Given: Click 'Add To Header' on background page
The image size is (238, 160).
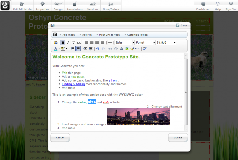Looking at the screenshot, I should (36, 85).
